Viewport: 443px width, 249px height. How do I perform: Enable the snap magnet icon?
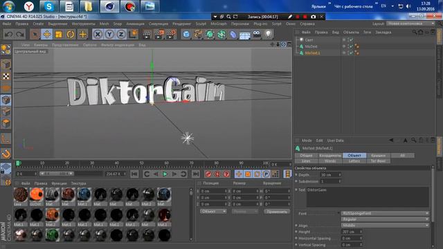[x=6, y=154]
